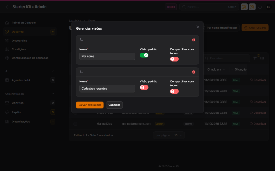
Task: Click Situação column header
Action: 241,69
